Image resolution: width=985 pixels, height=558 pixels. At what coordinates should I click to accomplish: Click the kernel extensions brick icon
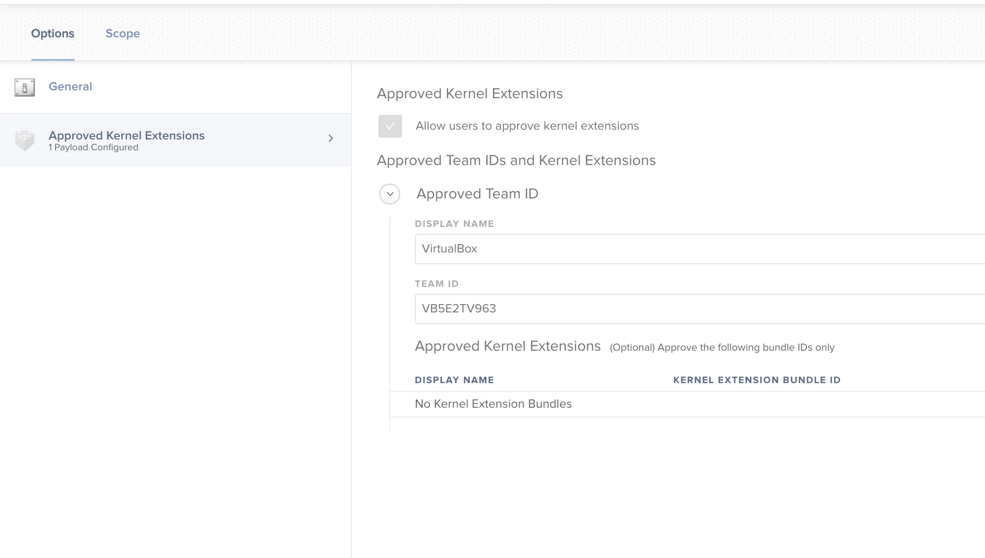(25, 140)
